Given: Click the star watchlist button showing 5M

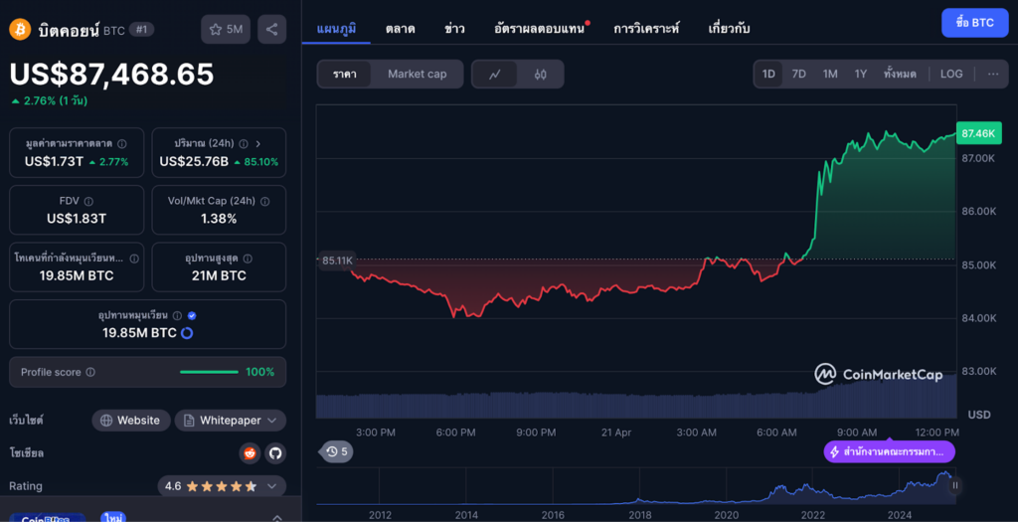Looking at the screenshot, I should (x=226, y=29).
